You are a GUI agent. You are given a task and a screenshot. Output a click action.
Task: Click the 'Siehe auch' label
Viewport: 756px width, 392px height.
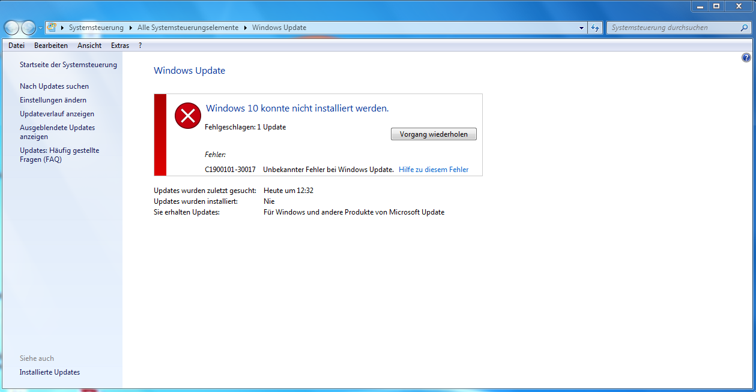coord(37,358)
